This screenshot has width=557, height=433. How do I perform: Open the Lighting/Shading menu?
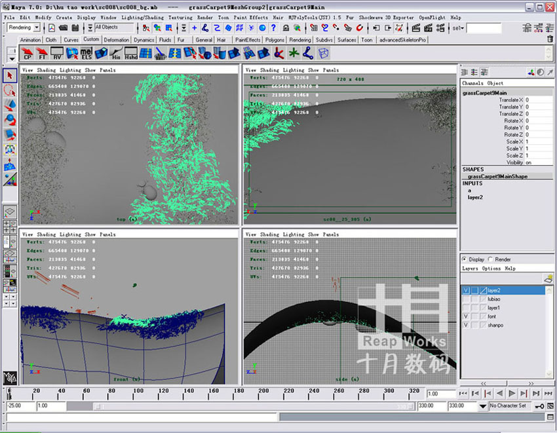pyautogui.click(x=142, y=18)
